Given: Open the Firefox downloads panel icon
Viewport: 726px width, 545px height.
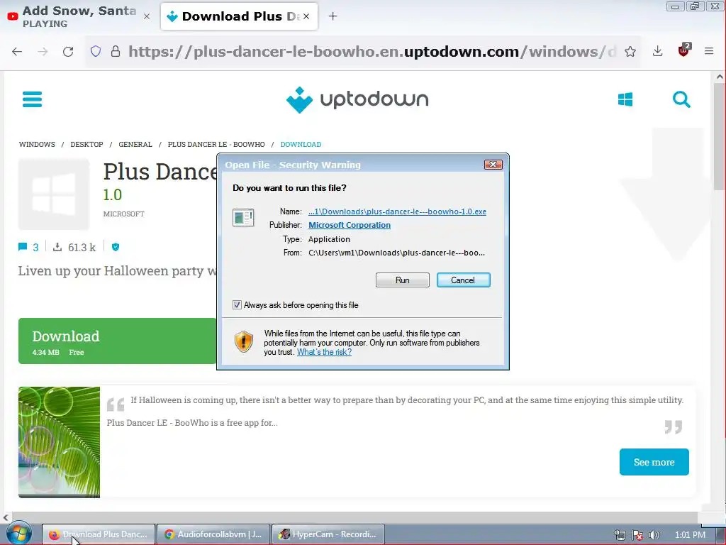Looking at the screenshot, I should point(657,51).
